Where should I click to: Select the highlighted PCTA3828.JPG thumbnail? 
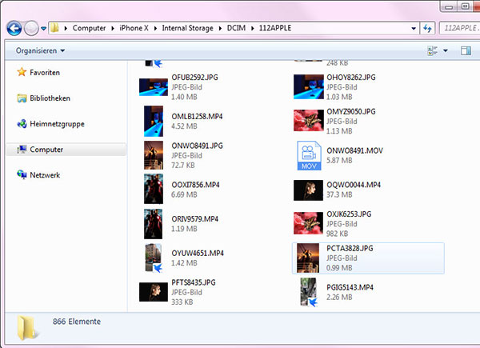coord(308,258)
